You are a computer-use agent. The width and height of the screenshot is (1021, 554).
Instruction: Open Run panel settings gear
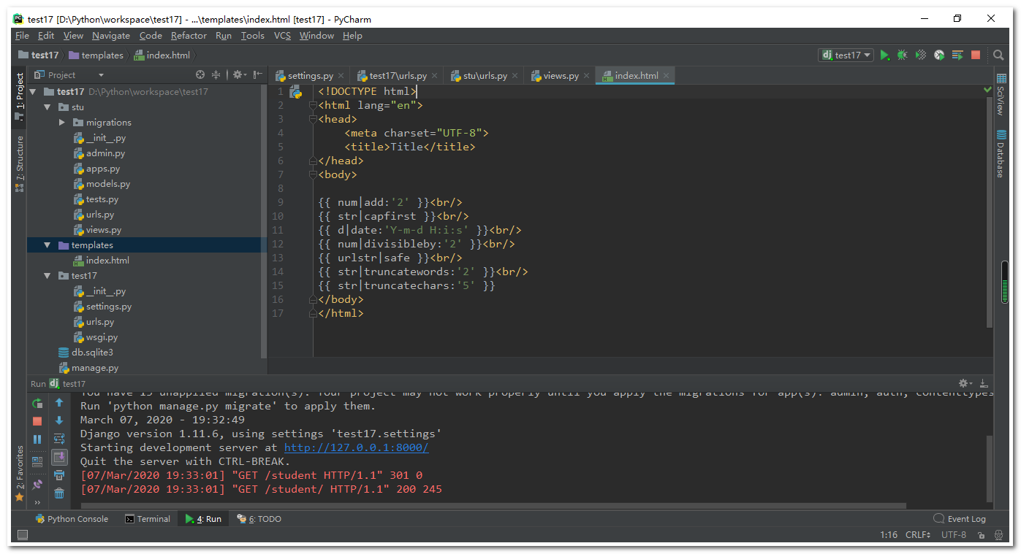[x=965, y=383]
